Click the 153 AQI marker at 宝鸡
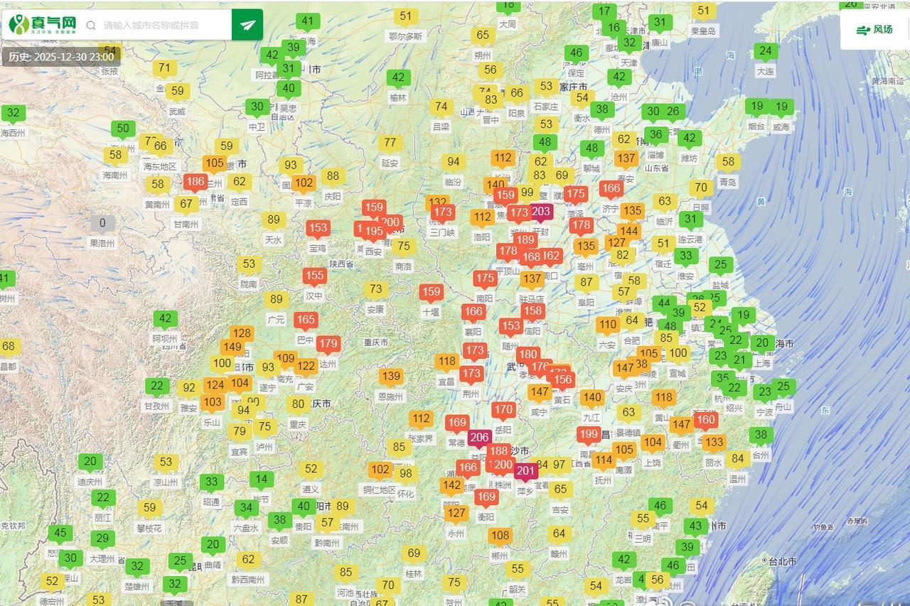This screenshot has width=910, height=606. [318, 228]
